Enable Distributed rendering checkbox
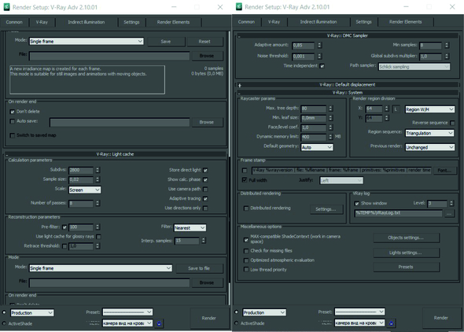 246,208
